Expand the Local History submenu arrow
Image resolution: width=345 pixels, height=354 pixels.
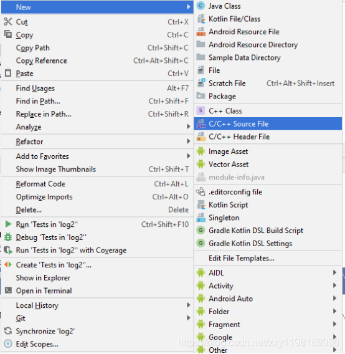(189, 305)
